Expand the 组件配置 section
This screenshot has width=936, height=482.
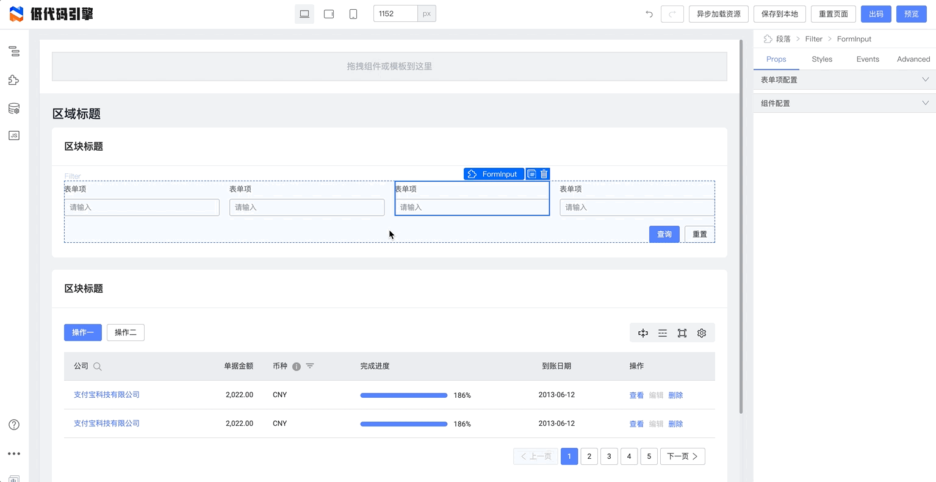click(844, 103)
